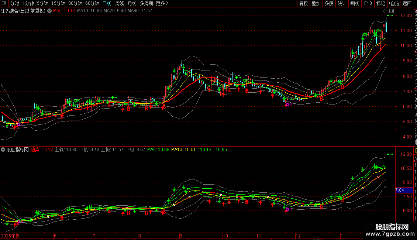Expand the 股朋指标网 indicator dropdown arrow

pyautogui.click(x=3, y=150)
